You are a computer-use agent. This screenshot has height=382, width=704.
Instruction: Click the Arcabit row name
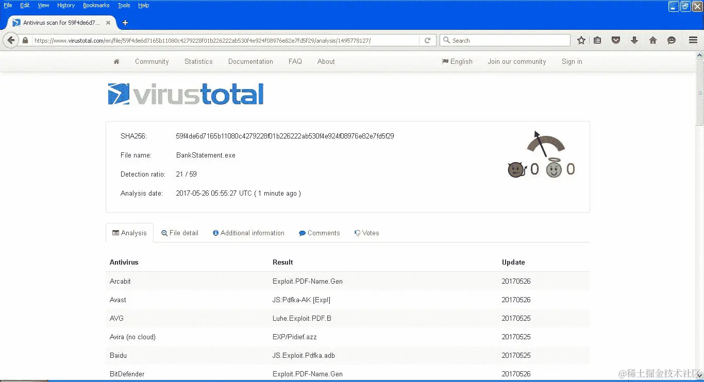tap(120, 281)
